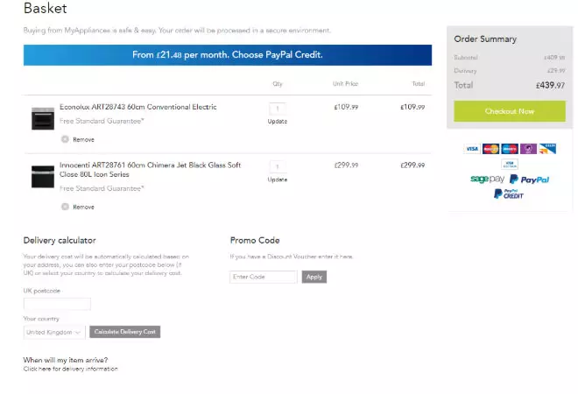Click the PayPal Credit logo
This screenshot has width=578, height=394.
tap(509, 193)
